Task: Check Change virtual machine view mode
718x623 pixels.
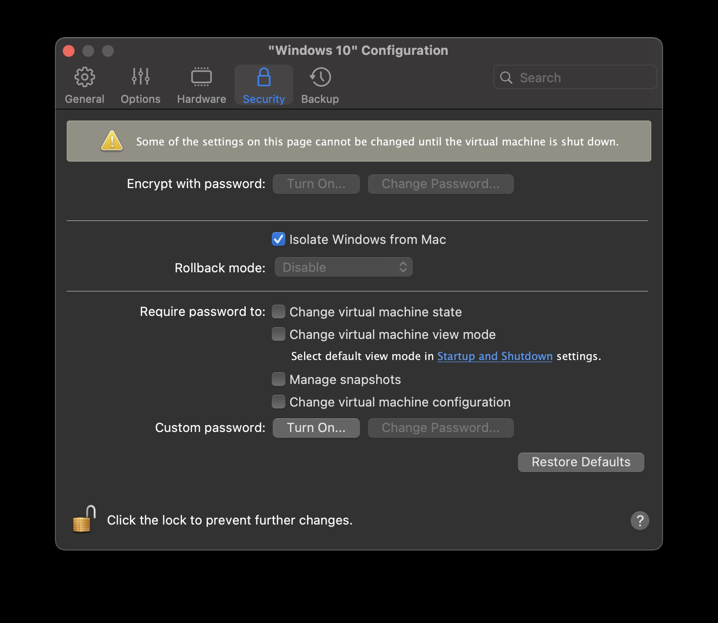Action: [278, 334]
